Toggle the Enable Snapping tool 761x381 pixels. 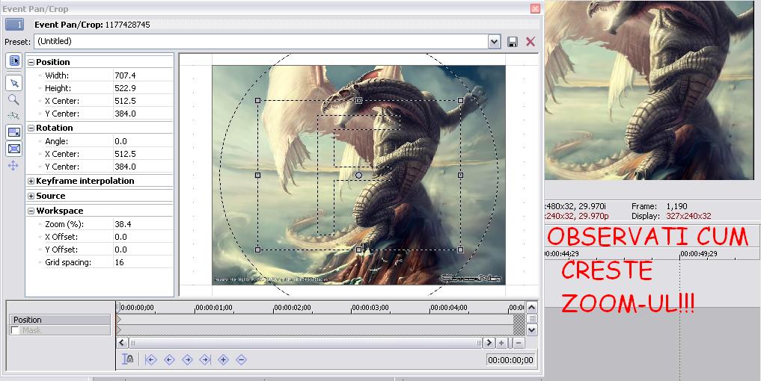click(13, 116)
